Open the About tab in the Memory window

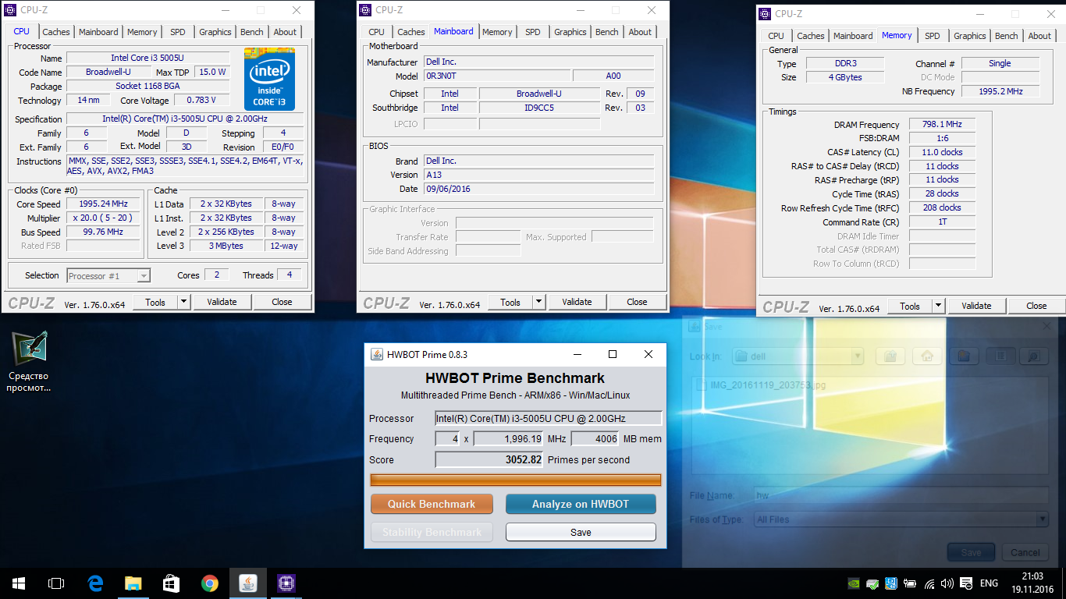coord(1039,36)
